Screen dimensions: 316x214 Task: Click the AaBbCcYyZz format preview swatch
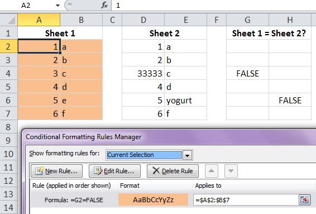tap(153, 199)
